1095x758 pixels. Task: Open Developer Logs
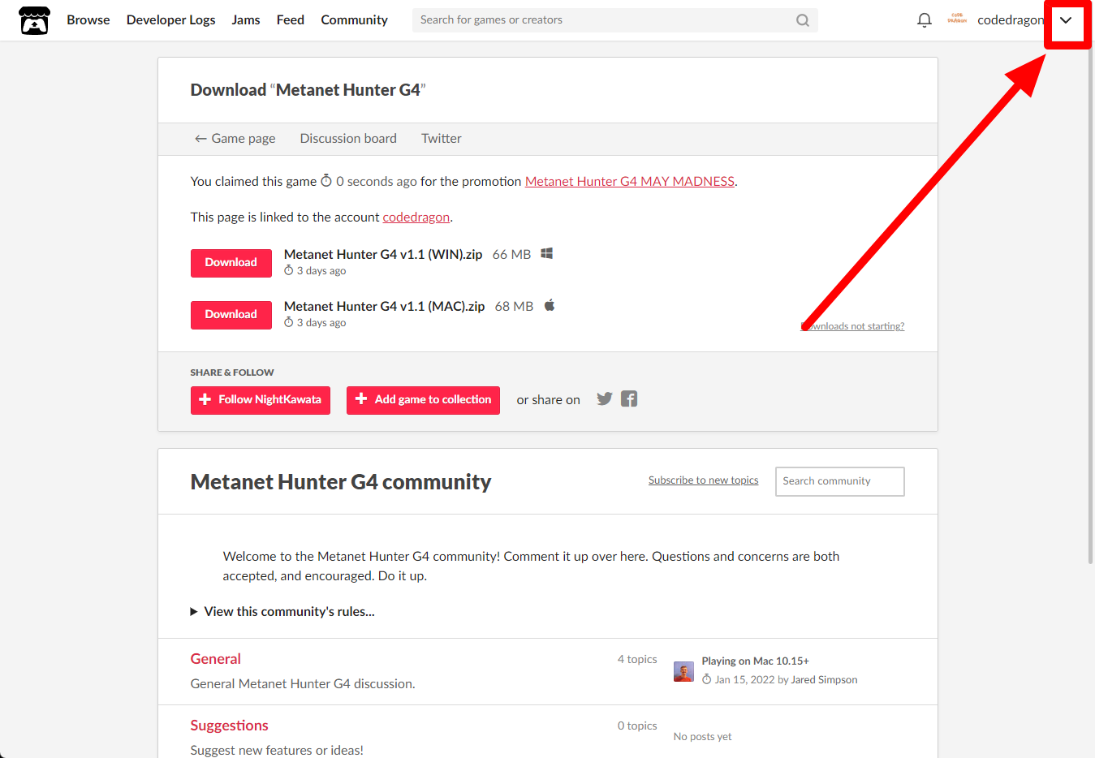[x=171, y=19]
